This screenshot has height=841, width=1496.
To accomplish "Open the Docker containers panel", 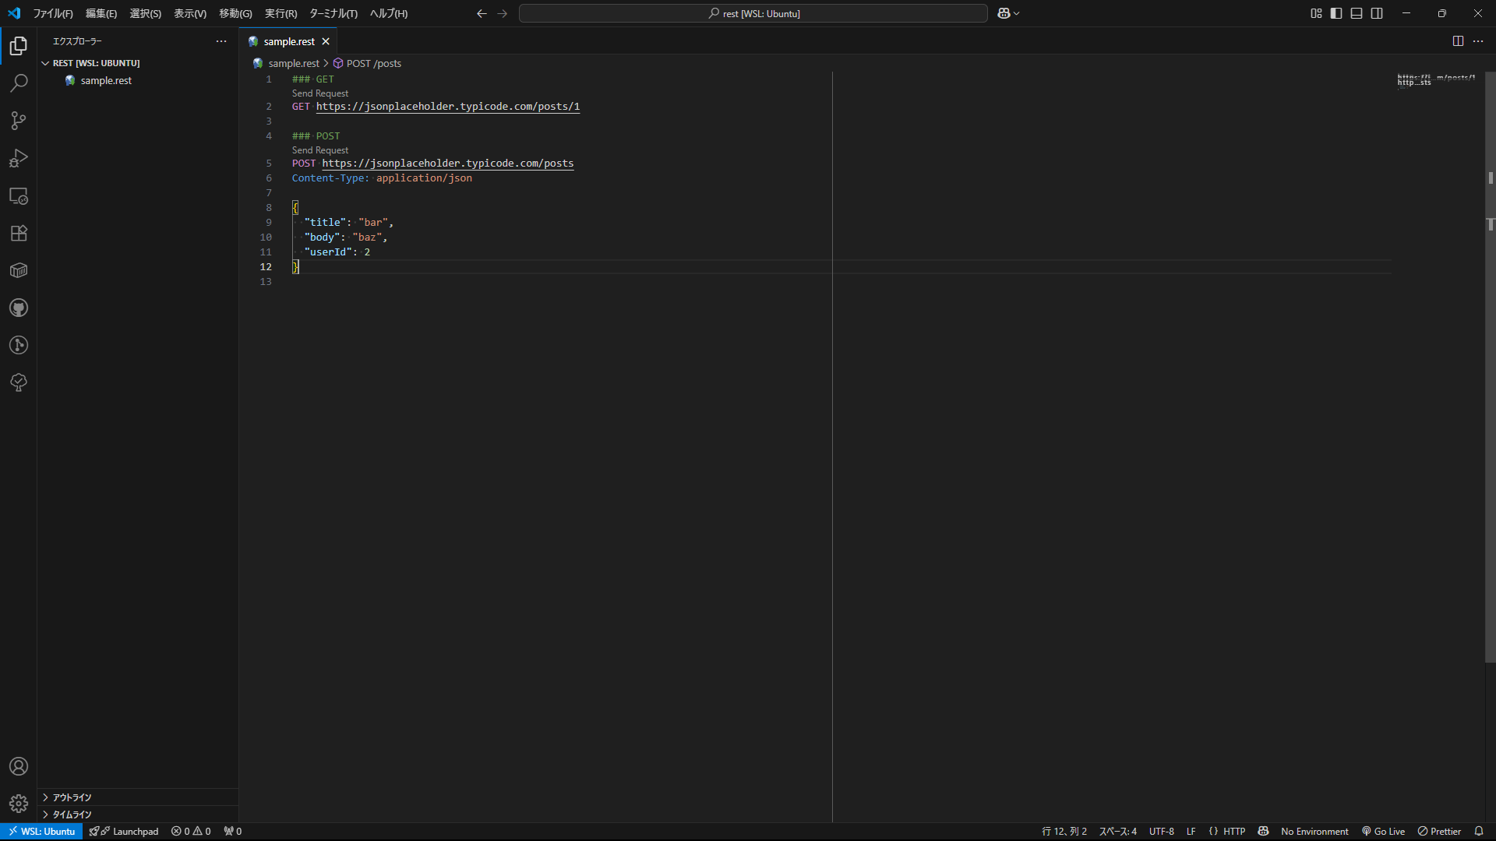I will click(x=19, y=270).
